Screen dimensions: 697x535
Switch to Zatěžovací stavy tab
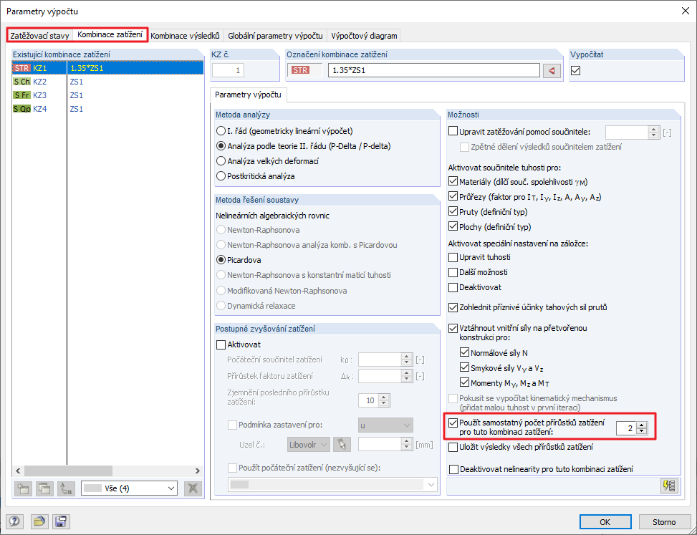tap(39, 36)
